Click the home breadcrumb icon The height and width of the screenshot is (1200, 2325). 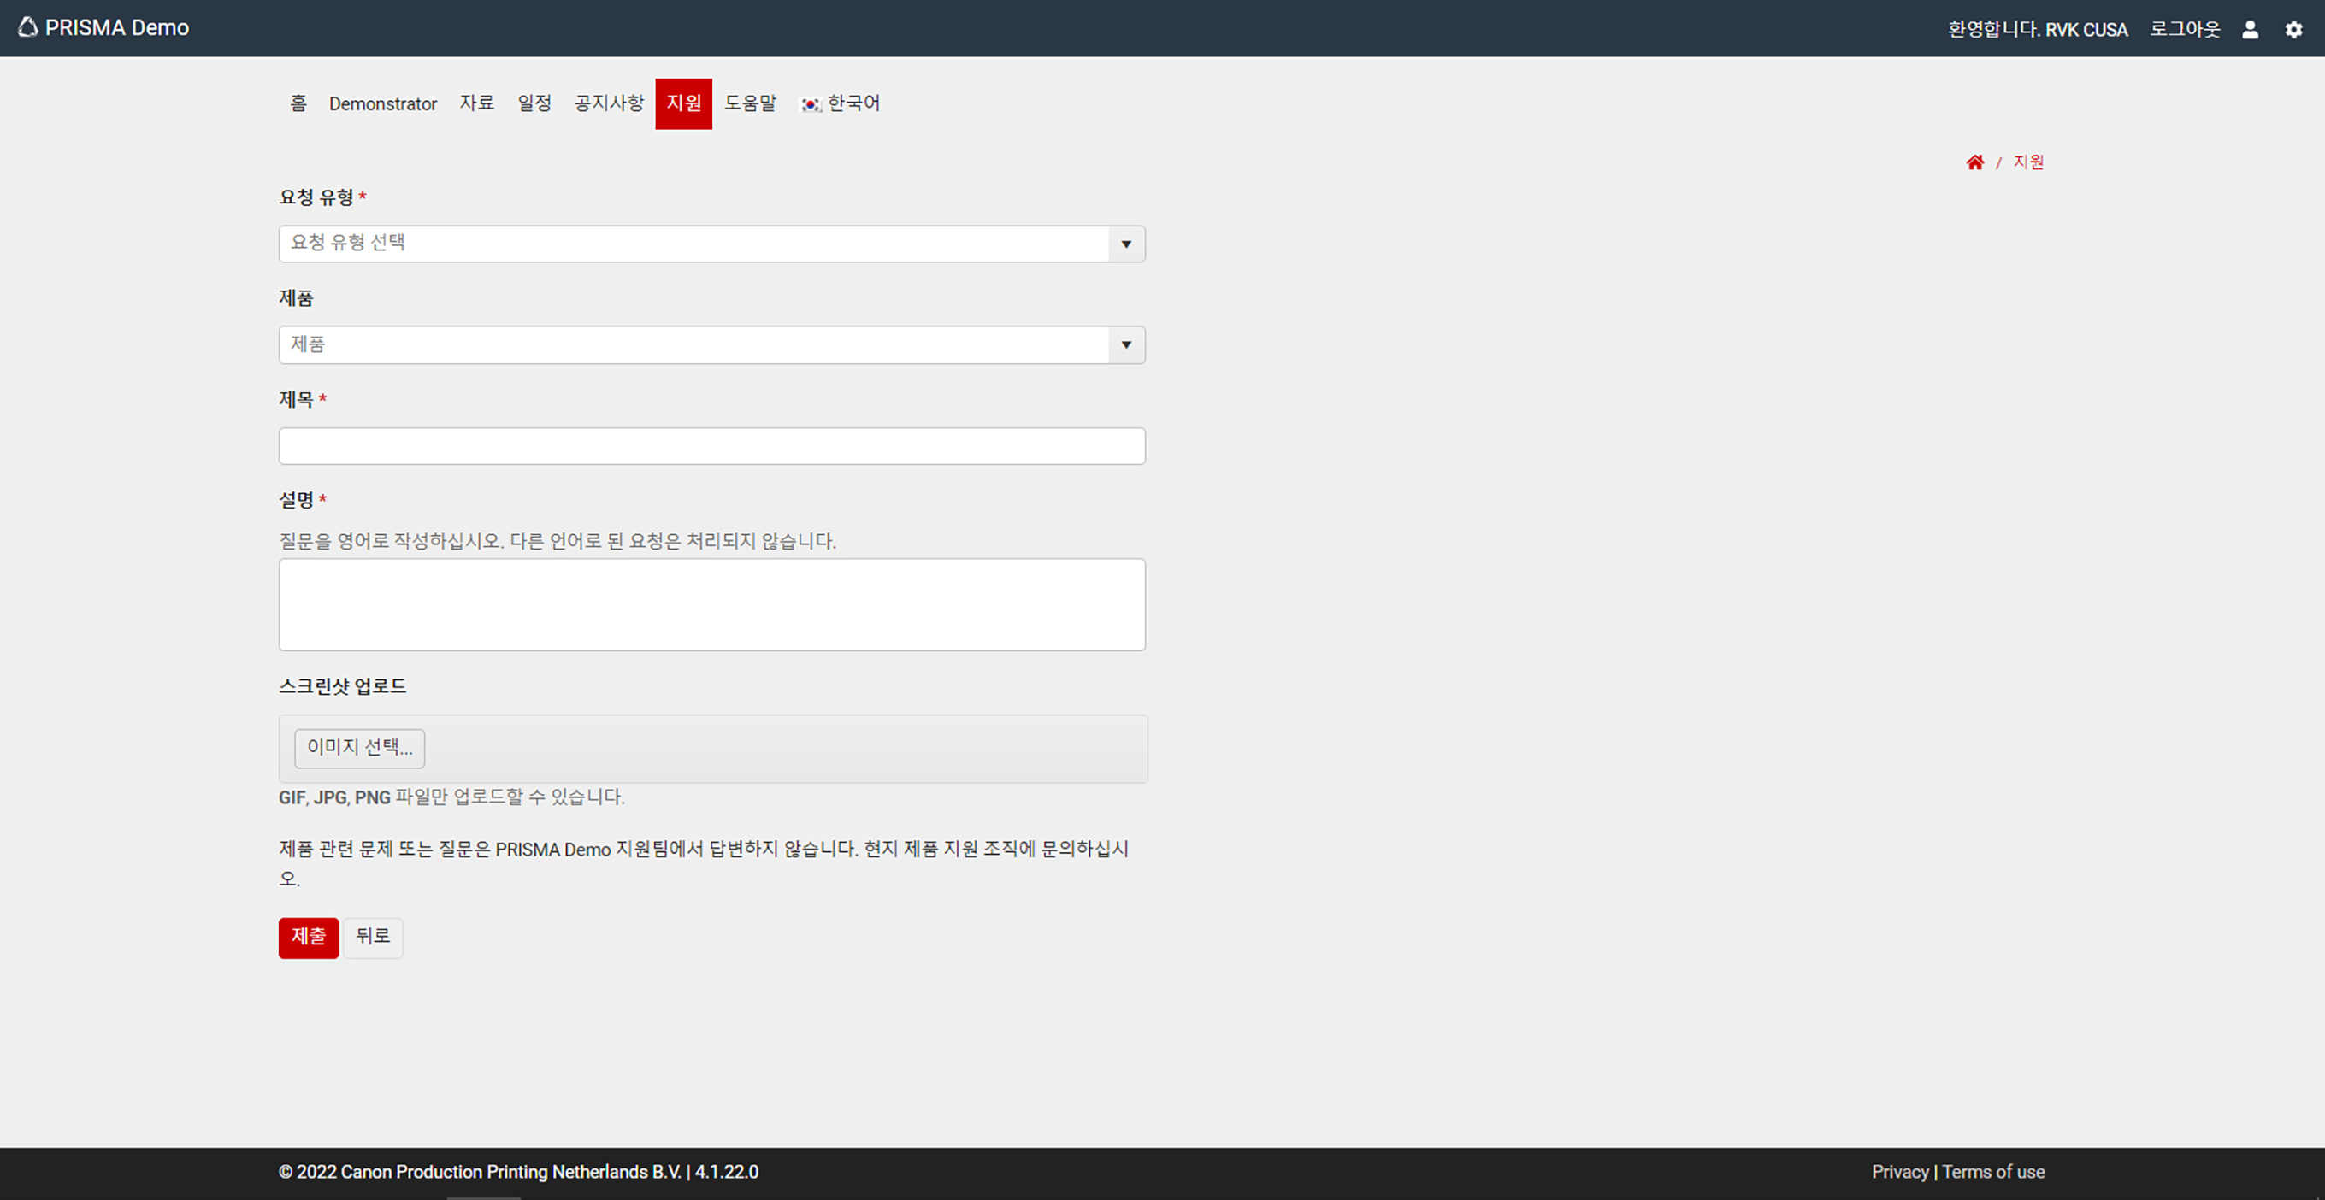(1974, 162)
